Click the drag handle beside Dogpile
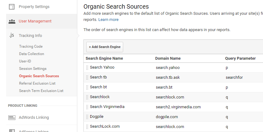This screenshot has width=263, height=132. point(87,117)
